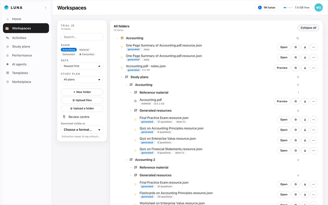Click the Review centre shield icon
Image resolution: width=328 pixels, height=205 pixels.
coord(64,117)
